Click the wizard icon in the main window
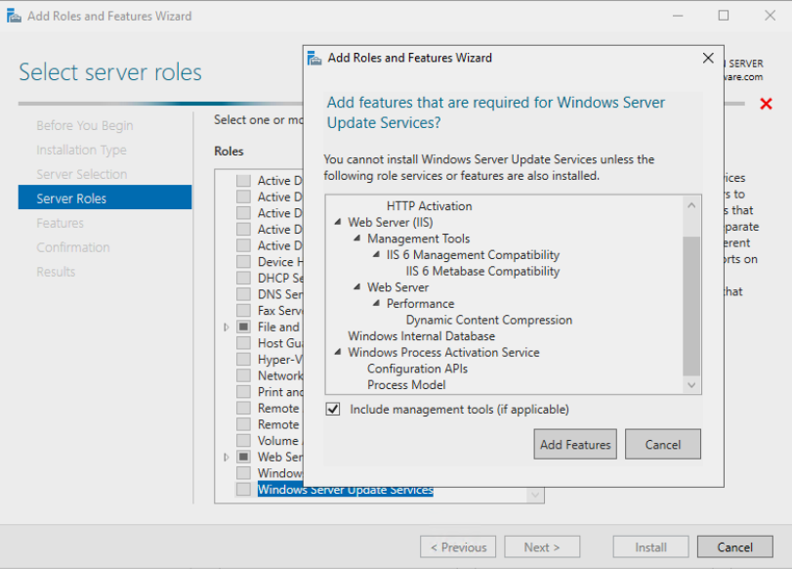The width and height of the screenshot is (792, 569). click(x=14, y=15)
